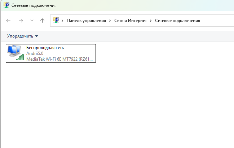This screenshot has width=234, height=148.
Task: Expand chevron after Сеть и Интернет
Action: 151,21
